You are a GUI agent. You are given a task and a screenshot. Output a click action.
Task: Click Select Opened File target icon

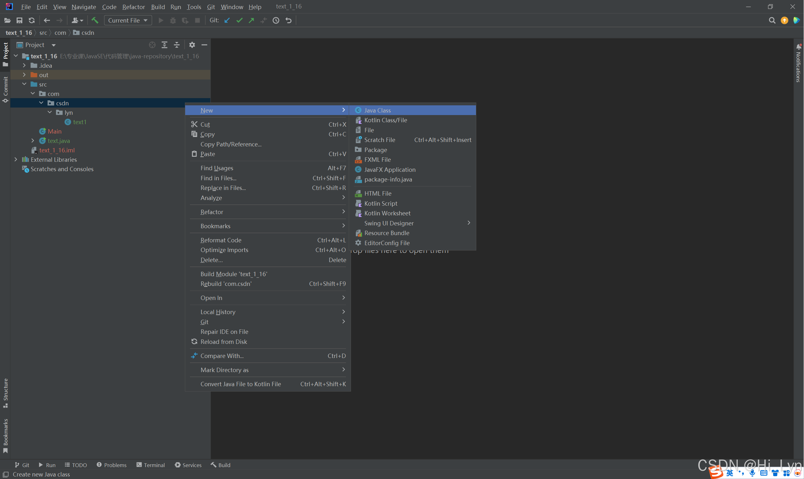pyautogui.click(x=152, y=45)
